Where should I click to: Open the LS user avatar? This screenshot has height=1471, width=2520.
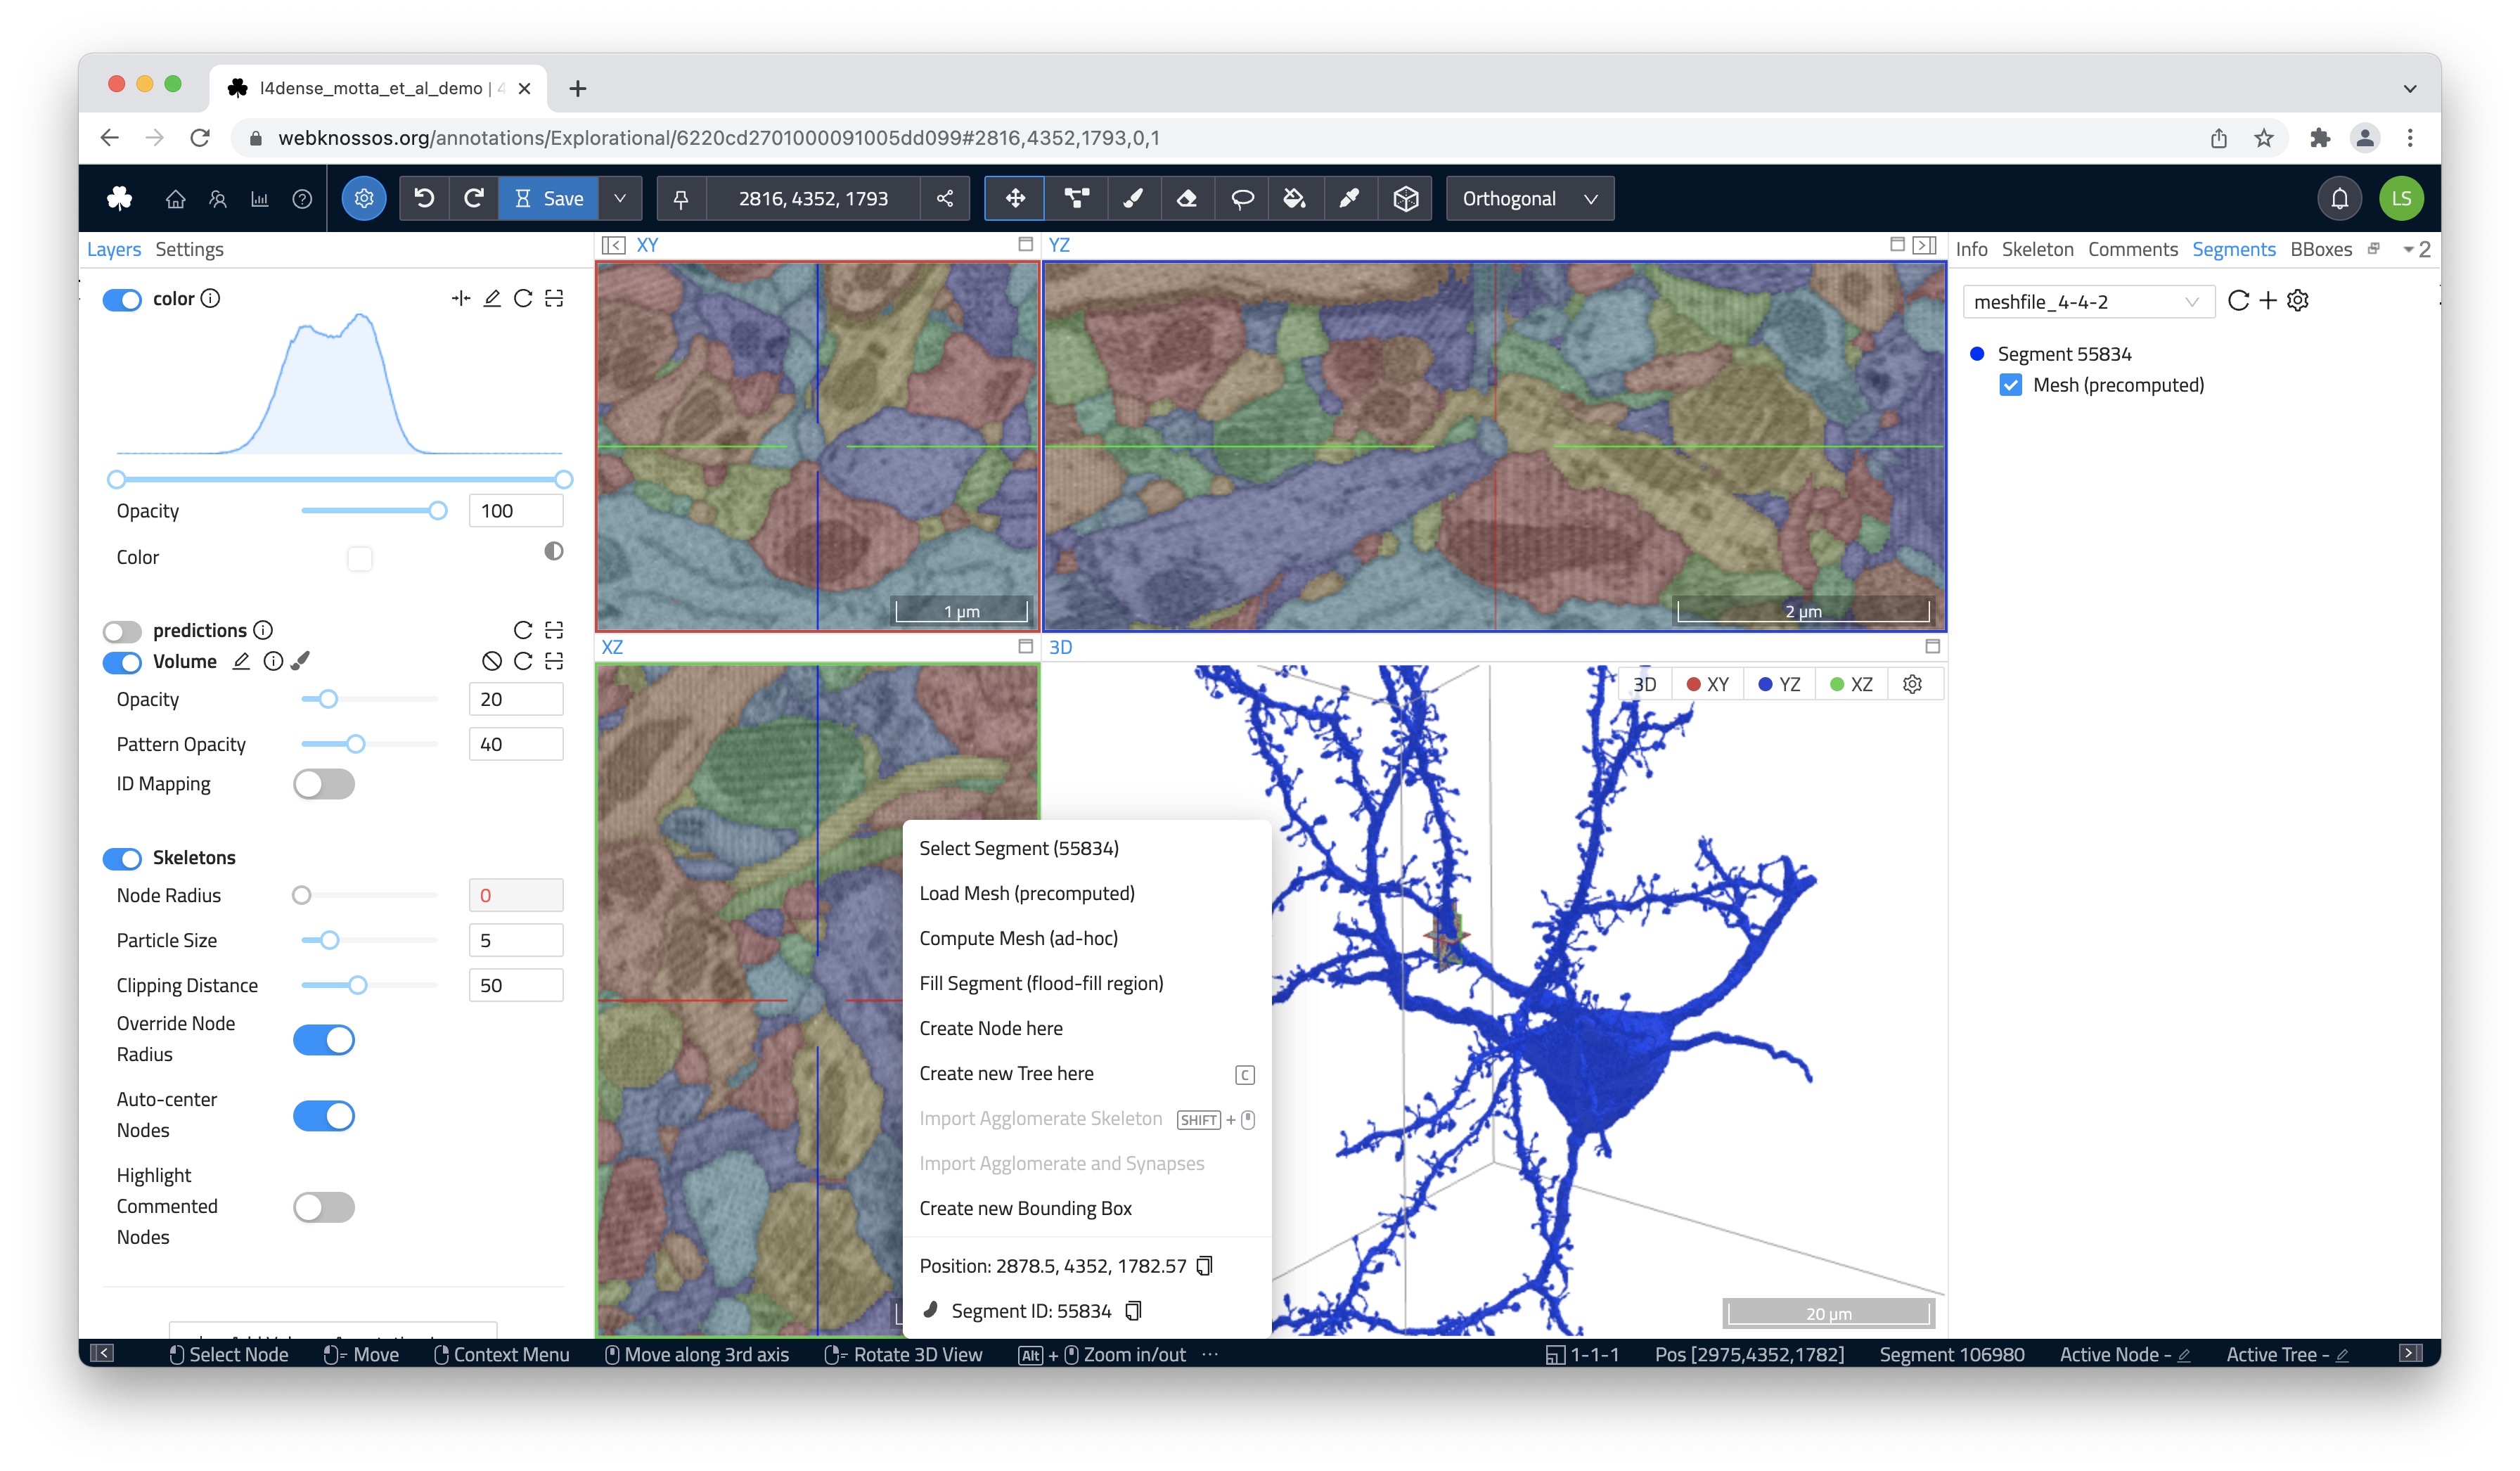[2401, 199]
